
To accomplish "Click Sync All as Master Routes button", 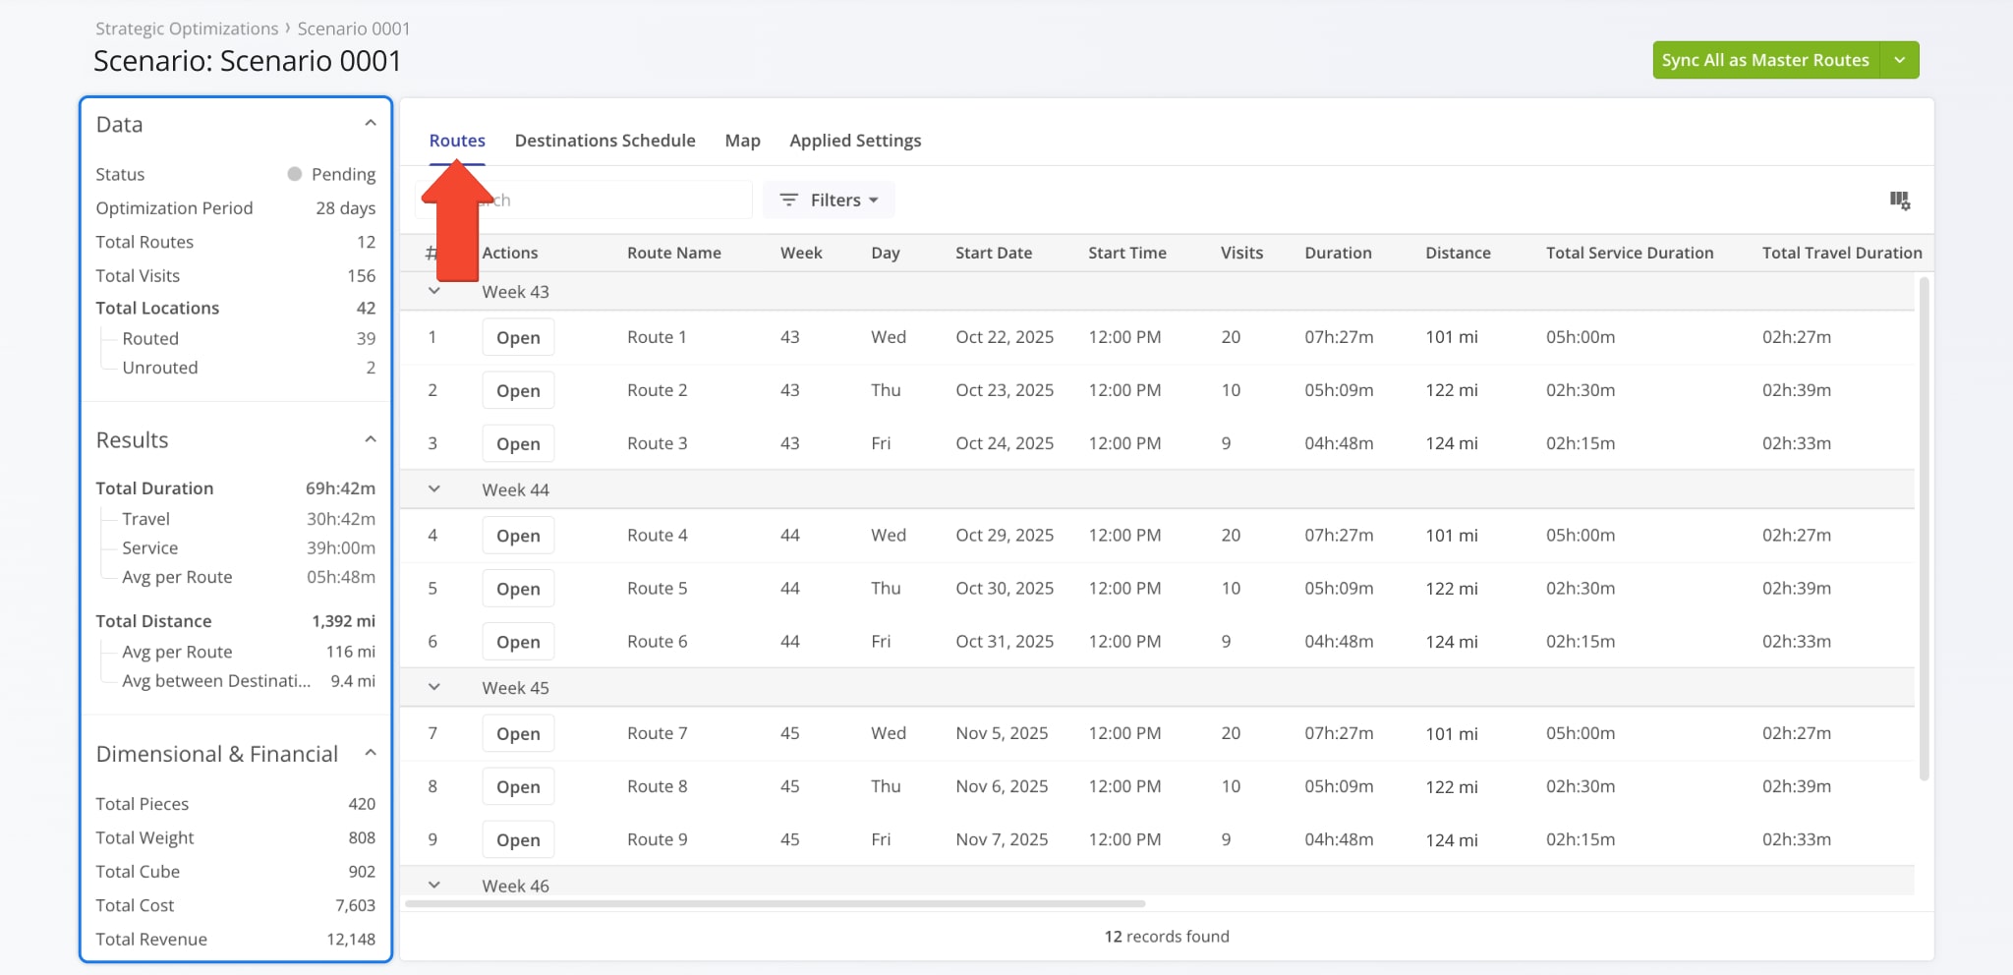I will point(1765,60).
